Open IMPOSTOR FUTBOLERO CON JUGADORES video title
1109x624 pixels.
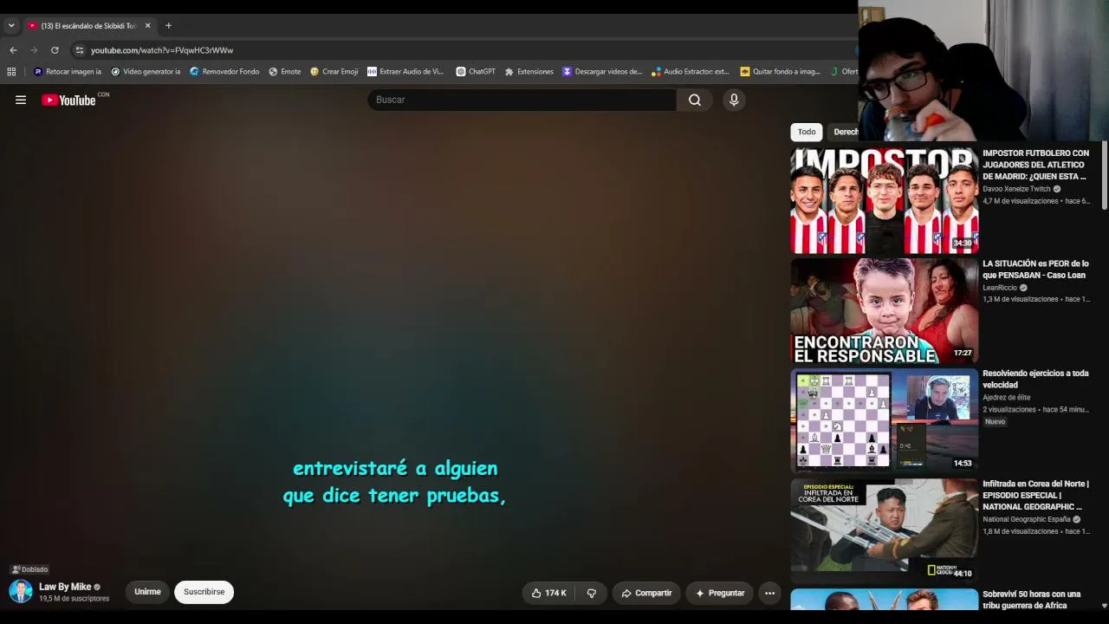pos(1036,165)
